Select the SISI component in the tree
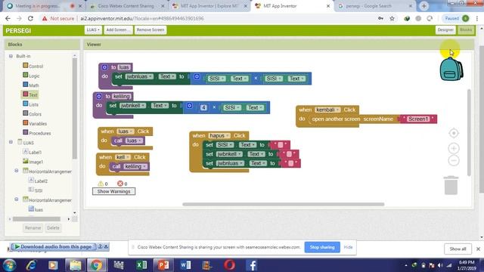 coord(36,190)
